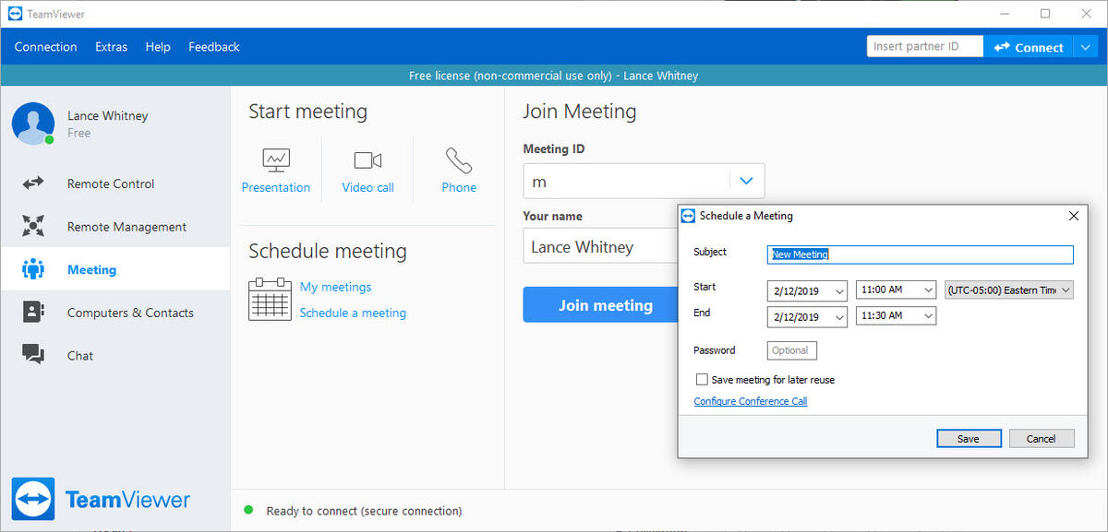Close the Schedule a Meeting dialog
The height and width of the screenshot is (532, 1108).
click(x=1073, y=216)
